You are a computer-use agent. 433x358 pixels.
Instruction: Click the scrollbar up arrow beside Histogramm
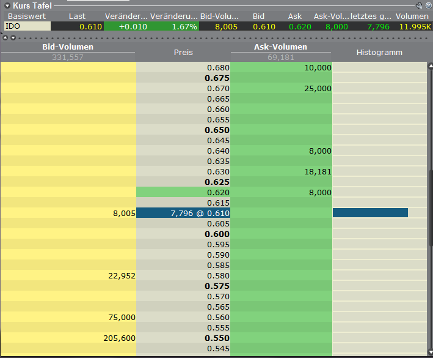click(x=430, y=66)
